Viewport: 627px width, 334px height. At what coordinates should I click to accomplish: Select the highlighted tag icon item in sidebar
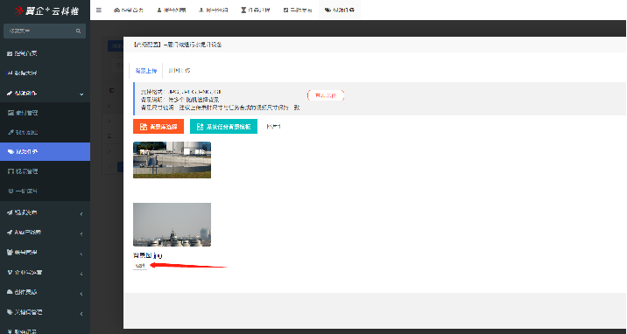click(x=45, y=151)
